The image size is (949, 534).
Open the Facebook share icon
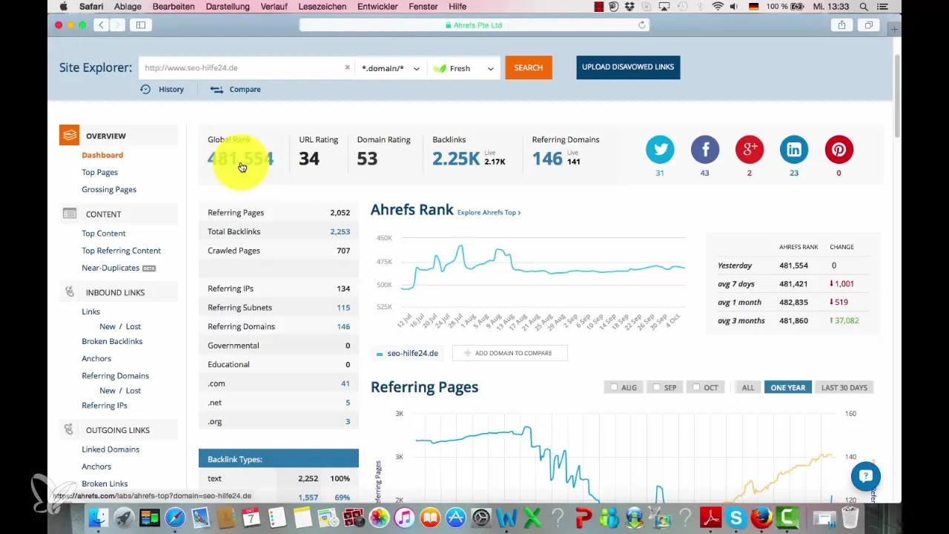click(x=705, y=150)
